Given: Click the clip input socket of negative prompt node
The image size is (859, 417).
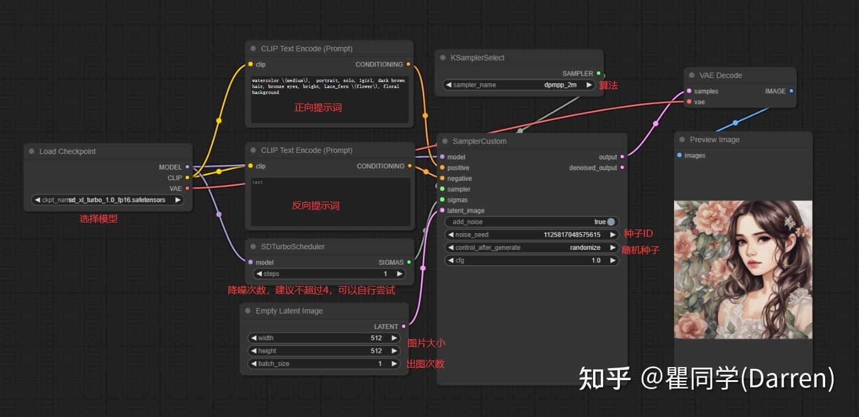Looking at the screenshot, I should (250, 166).
